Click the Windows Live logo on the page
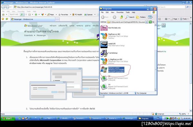This screenshot has height=127, width=193. pos(33,26)
